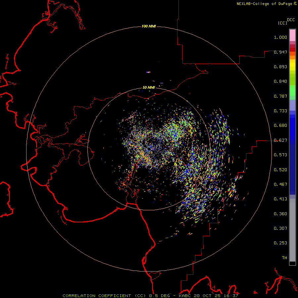Click the 0.467 scale value
Image resolution: width=298 pixels, height=298 pixels.
pyautogui.click(x=280, y=184)
